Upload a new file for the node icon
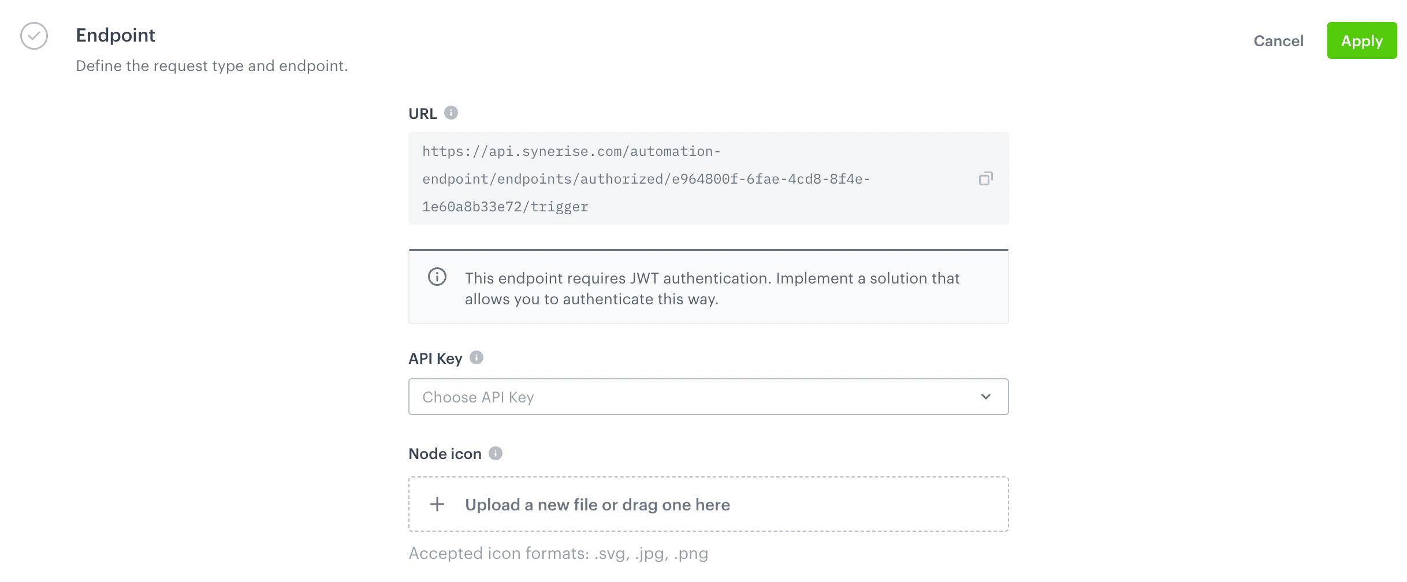Image resolution: width=1407 pixels, height=582 pixels. point(597,503)
